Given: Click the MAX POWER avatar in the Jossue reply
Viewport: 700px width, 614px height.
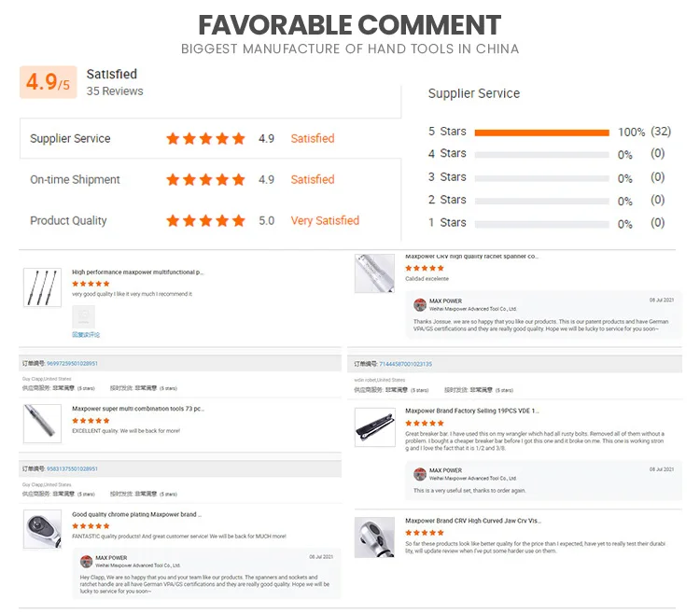Looking at the screenshot, I should [x=420, y=305].
